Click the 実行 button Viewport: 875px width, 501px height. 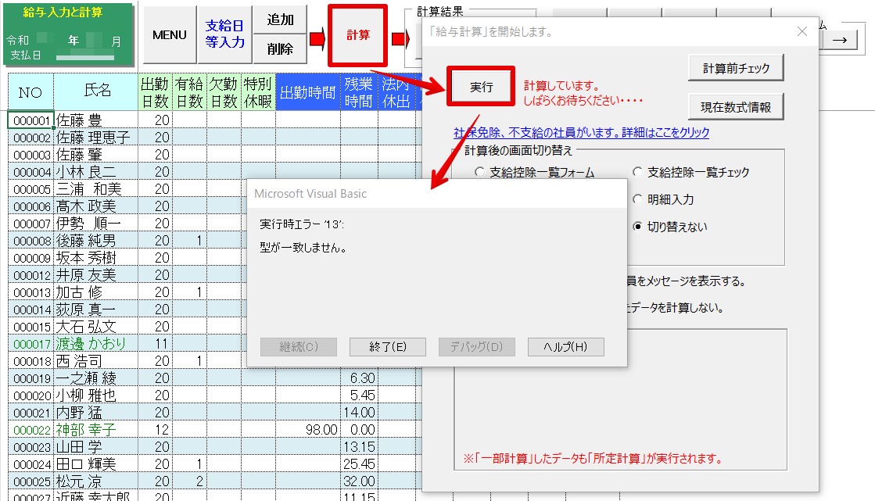click(480, 87)
